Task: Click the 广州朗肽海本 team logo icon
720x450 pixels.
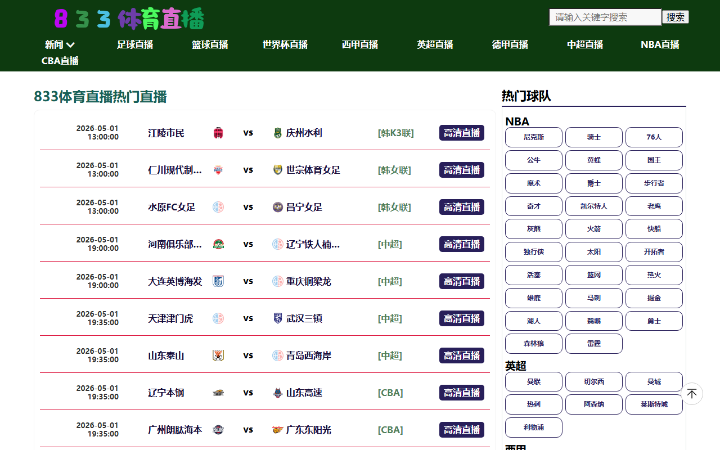Action: 218,430
